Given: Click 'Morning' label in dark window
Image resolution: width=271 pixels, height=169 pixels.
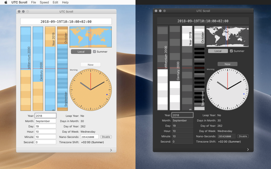Looking at the screenshot, I should (x=210, y=69).
